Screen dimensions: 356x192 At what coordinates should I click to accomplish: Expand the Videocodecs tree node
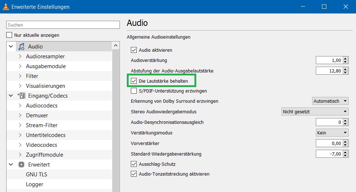point(20,145)
